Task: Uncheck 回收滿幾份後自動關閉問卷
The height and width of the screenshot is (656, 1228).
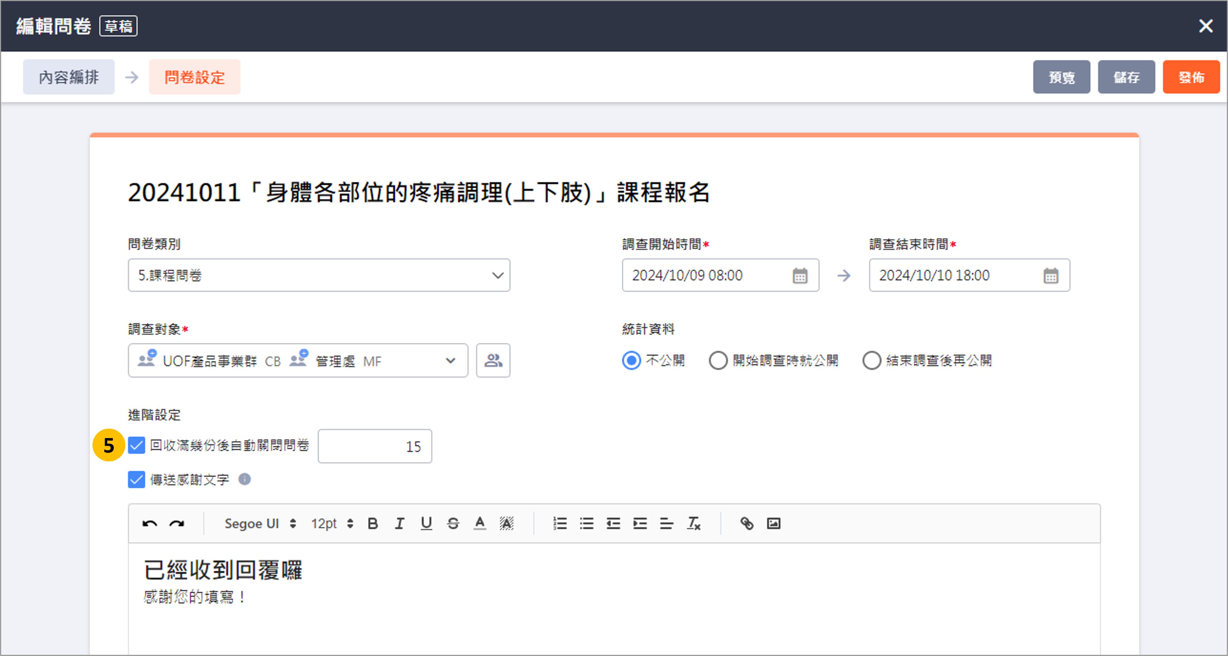Action: click(136, 446)
